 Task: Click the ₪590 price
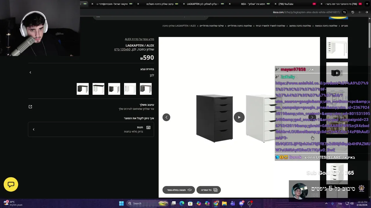coord(147,57)
